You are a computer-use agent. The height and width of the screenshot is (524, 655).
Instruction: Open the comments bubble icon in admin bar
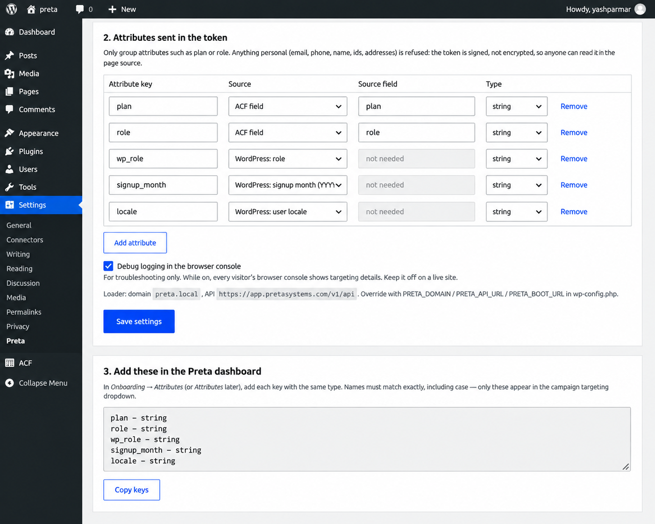(x=80, y=9)
